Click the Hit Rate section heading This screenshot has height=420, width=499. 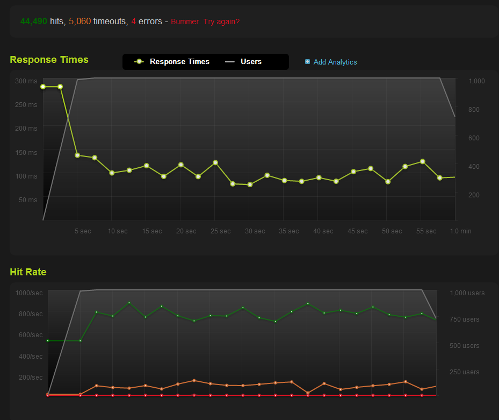click(28, 272)
